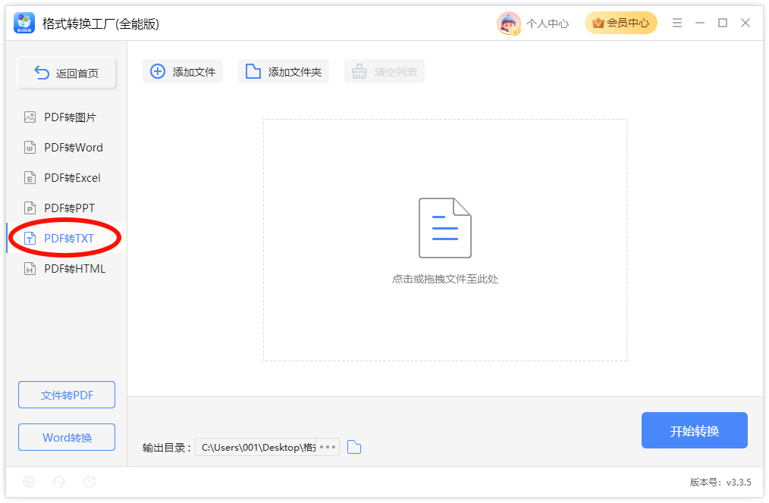Click the 添加文件 add file button
This screenshot has height=503, width=769.
tap(183, 71)
